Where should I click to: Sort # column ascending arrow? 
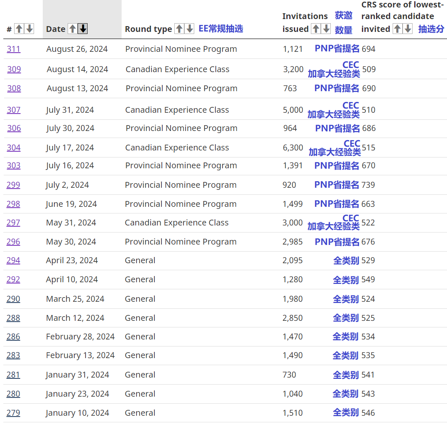coord(19,29)
